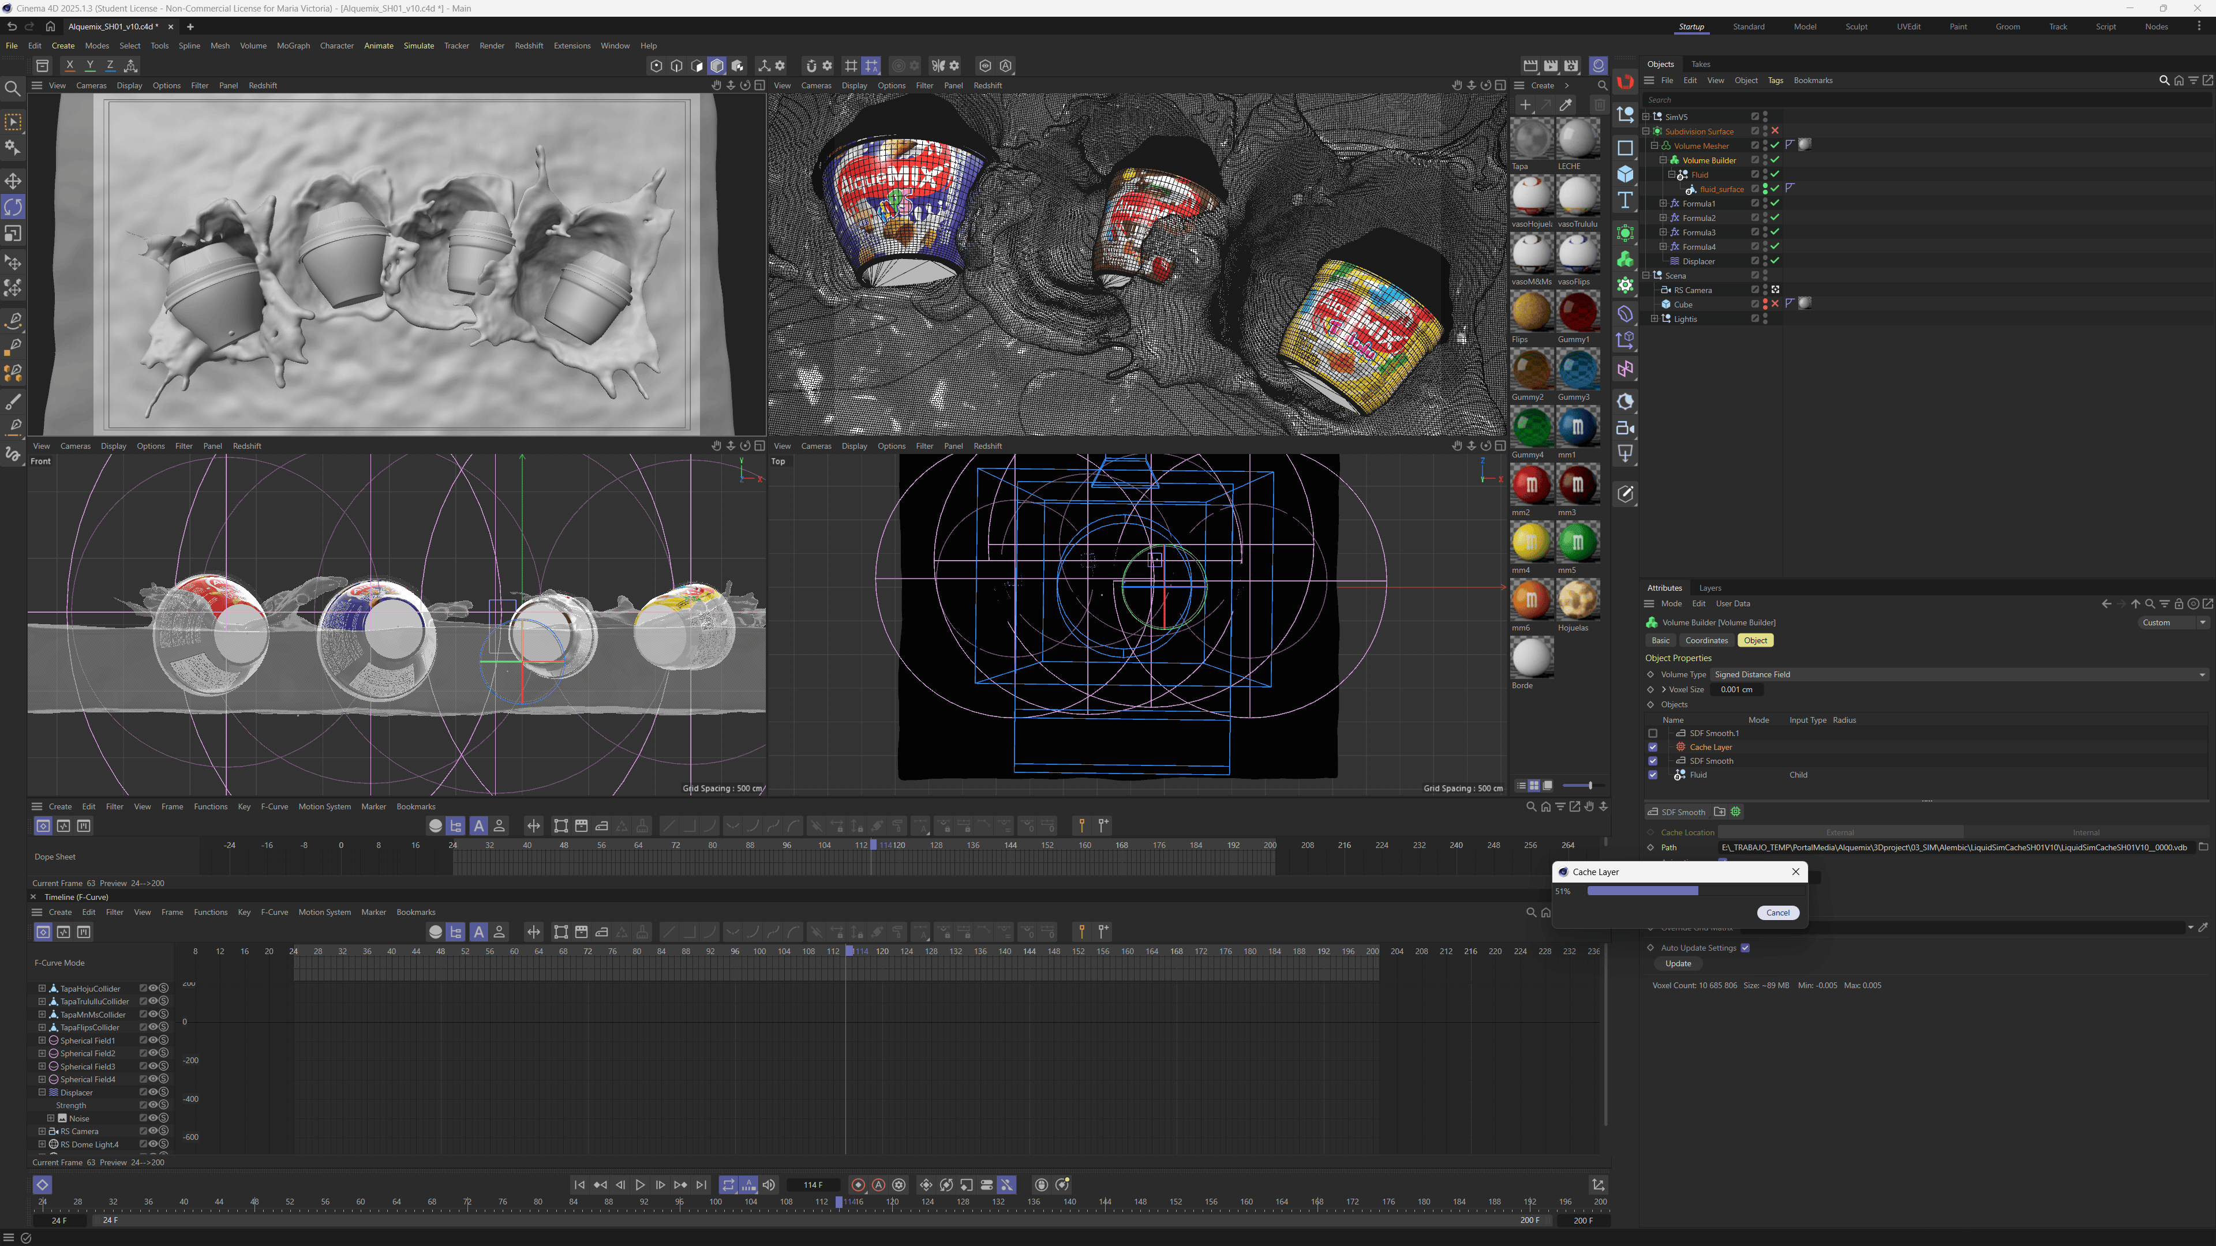Open the Coordinates tab of Volume Builder
The height and width of the screenshot is (1246, 2216).
[x=1707, y=641]
